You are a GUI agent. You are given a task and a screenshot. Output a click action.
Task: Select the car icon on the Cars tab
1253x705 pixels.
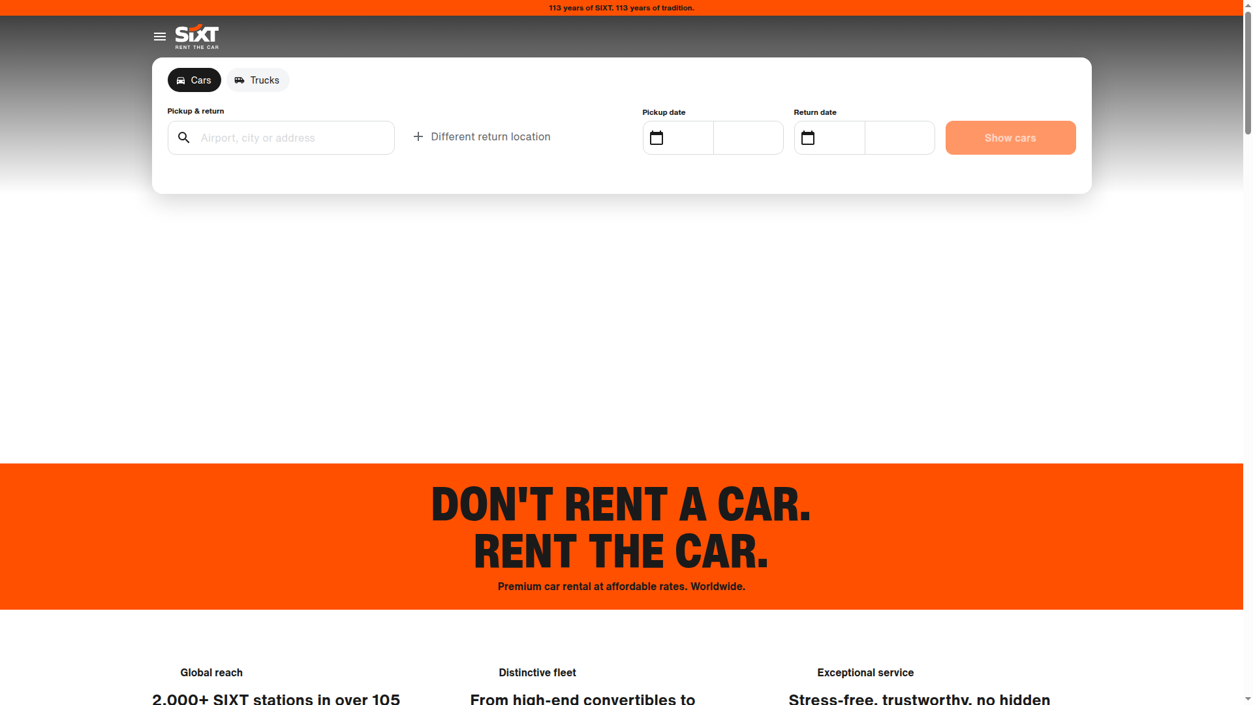[181, 80]
